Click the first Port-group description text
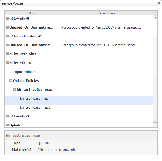 click(101, 27)
